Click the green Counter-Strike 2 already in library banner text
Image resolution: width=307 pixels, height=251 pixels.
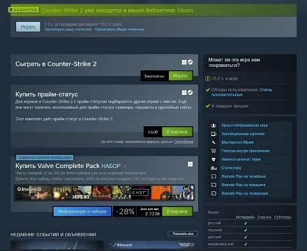click(117, 10)
